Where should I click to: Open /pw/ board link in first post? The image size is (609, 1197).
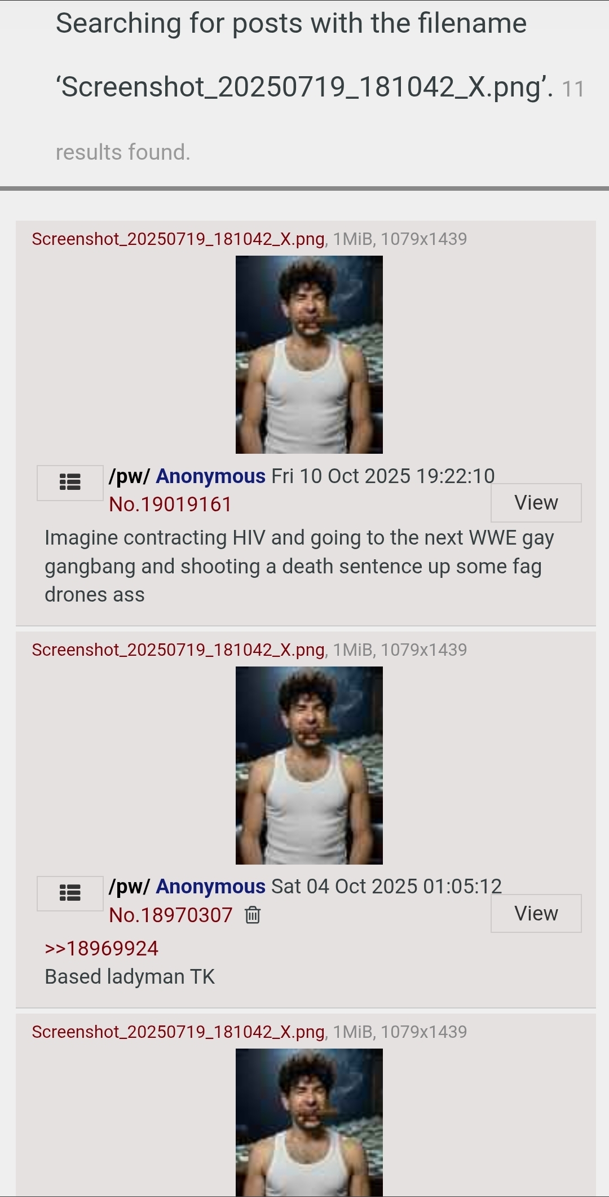[129, 476]
